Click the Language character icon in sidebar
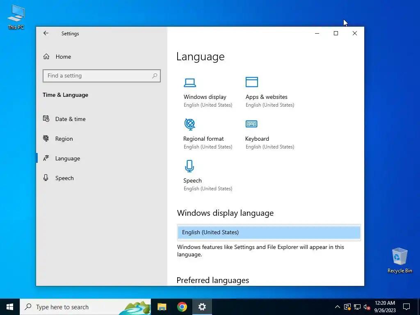 pos(46,158)
